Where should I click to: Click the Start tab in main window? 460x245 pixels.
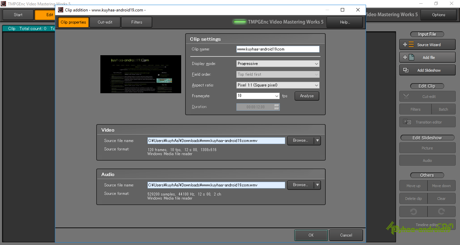point(18,15)
